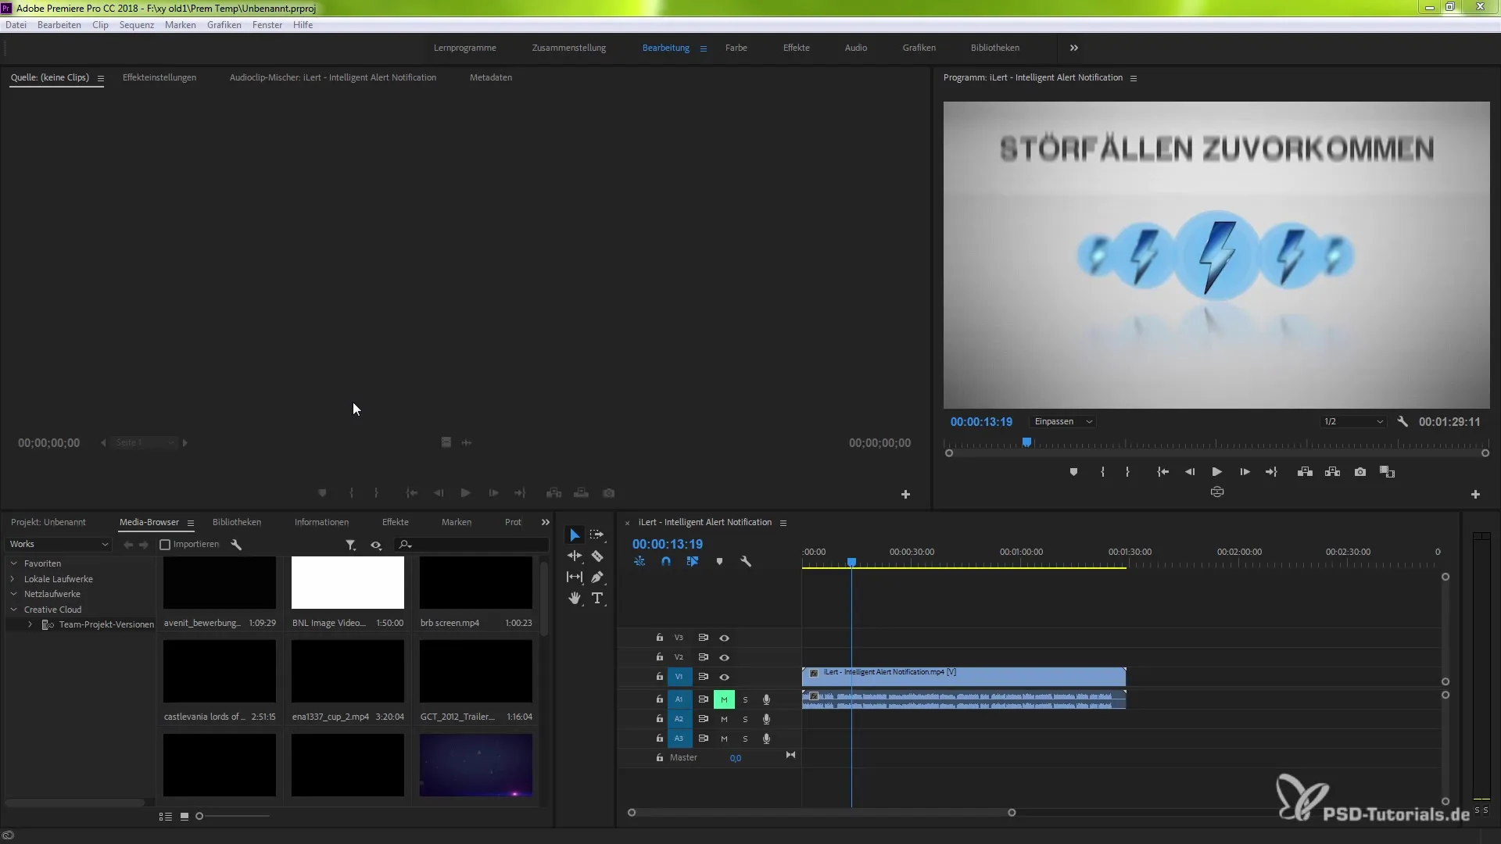Select the Type tool
Screen dimensions: 1501x844
click(597, 598)
